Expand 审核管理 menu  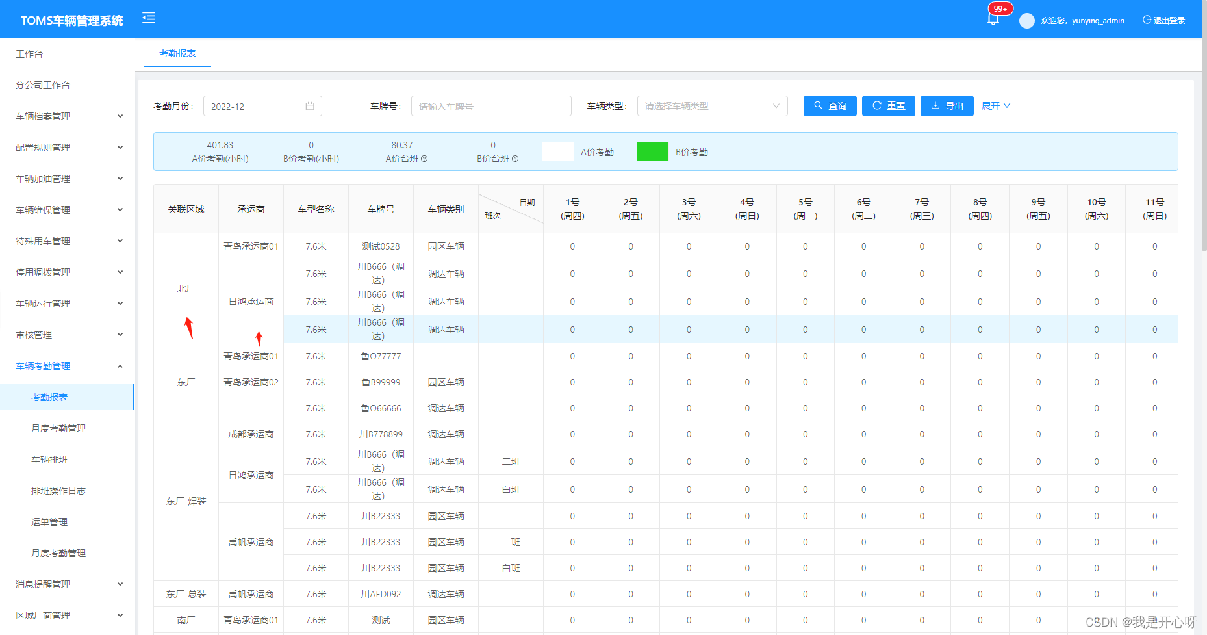tap(68, 335)
